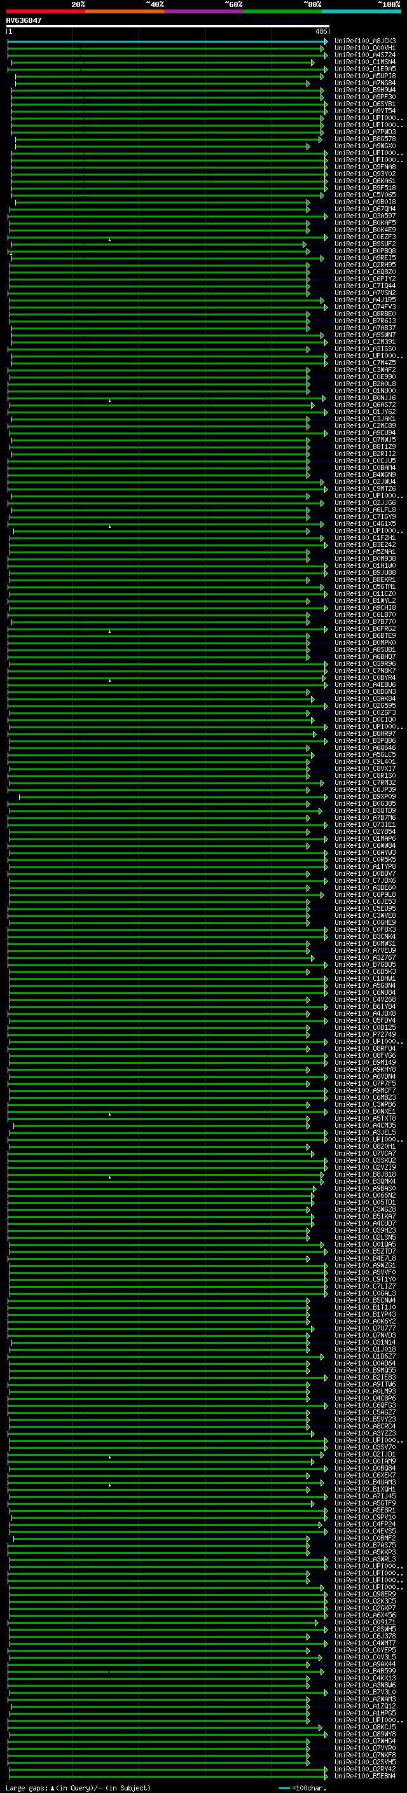Click the white query sequence bar
407x1793 pixels.
(168, 27)
